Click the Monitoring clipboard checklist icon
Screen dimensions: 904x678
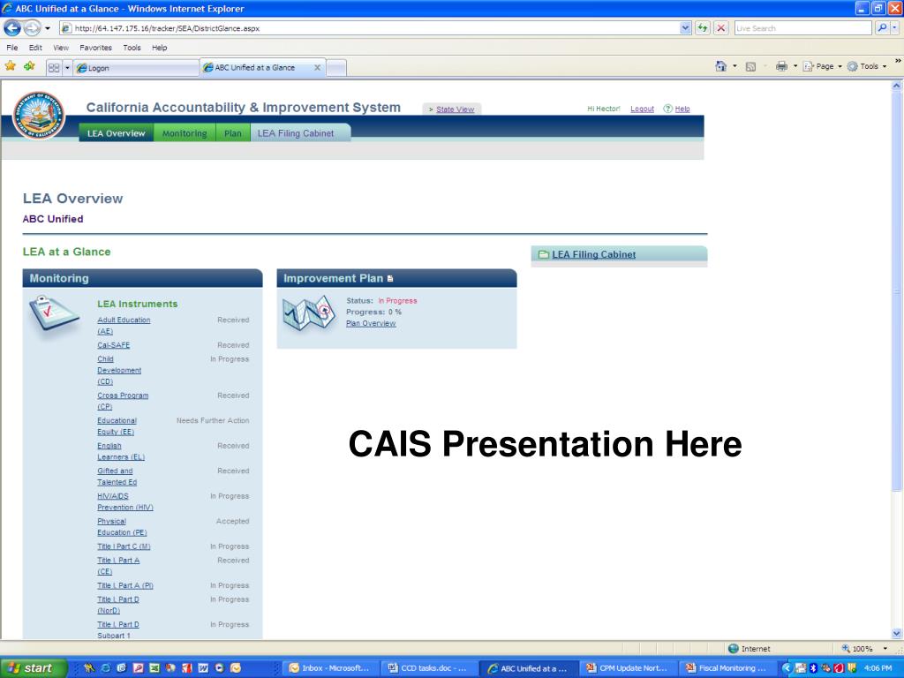[54, 313]
